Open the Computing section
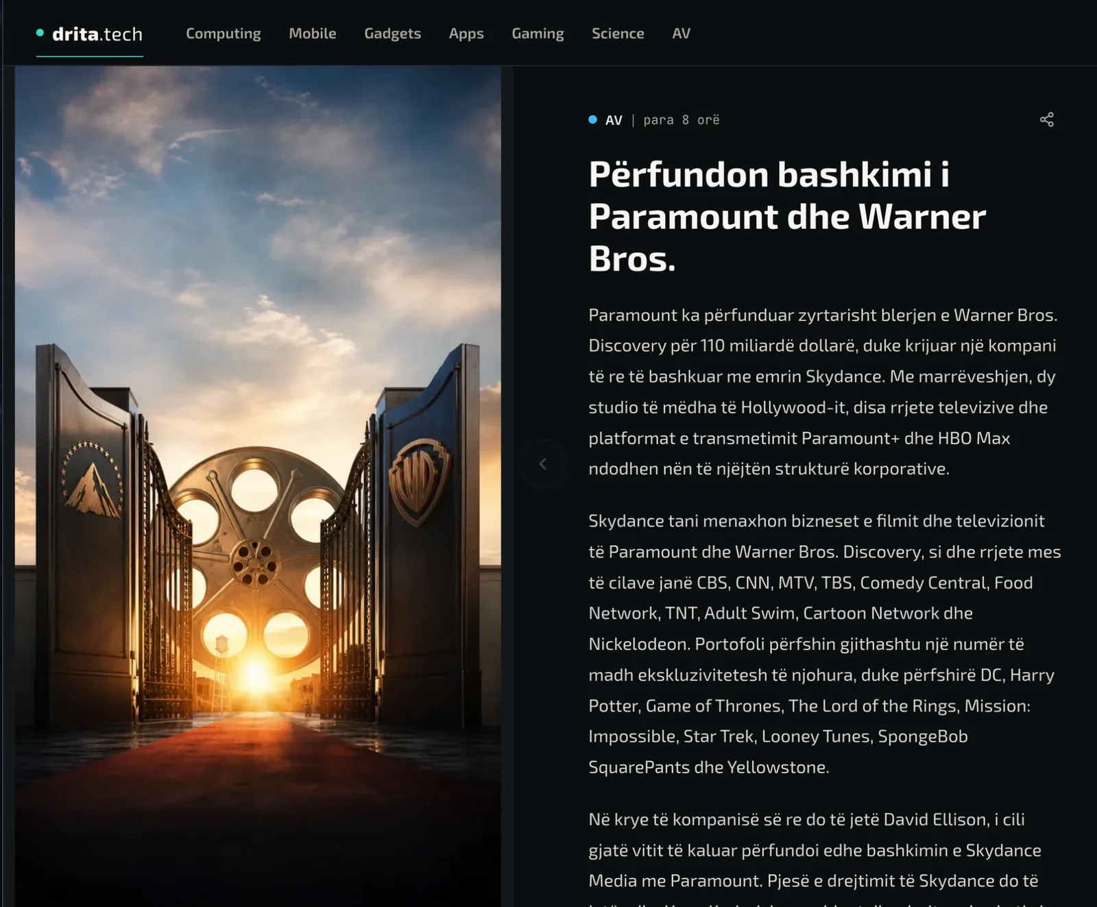This screenshot has width=1097, height=907. coord(224,34)
